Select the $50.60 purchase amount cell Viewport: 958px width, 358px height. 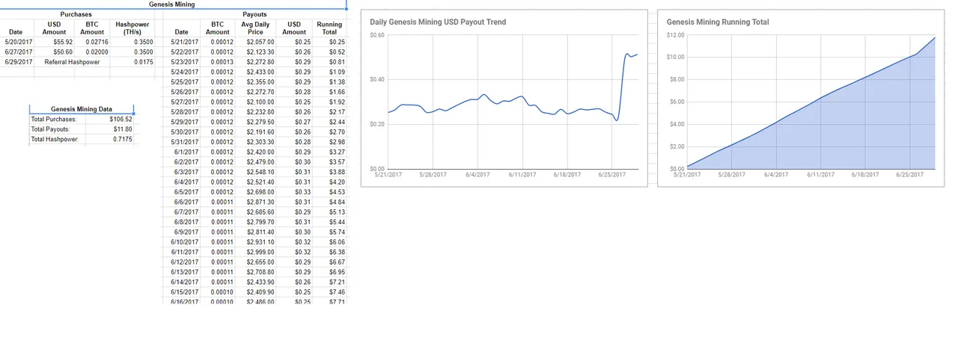click(54, 52)
